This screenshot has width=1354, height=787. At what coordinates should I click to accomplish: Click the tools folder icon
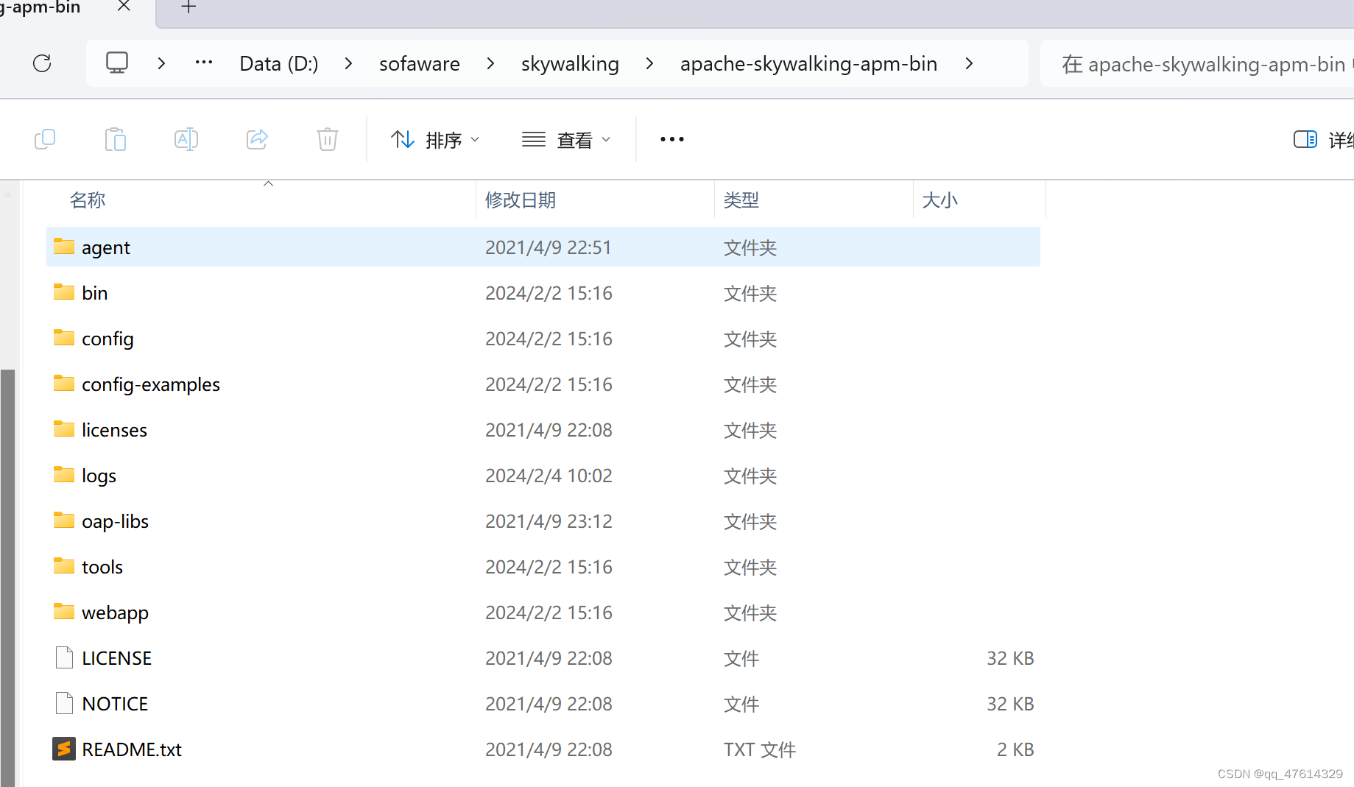point(64,566)
